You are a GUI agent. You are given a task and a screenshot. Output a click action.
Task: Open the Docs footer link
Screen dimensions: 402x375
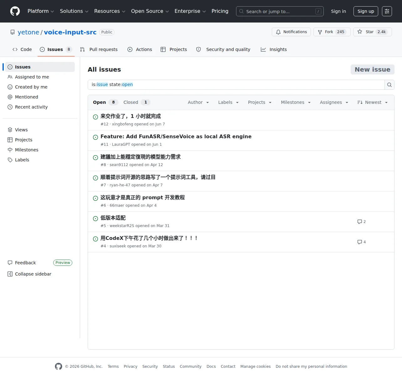pyautogui.click(x=211, y=367)
